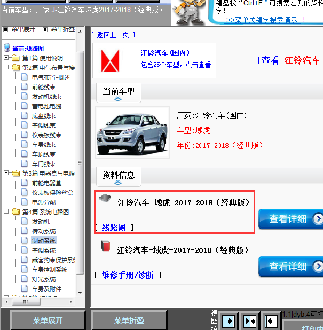Select 底盘线束 in the tree

(44, 116)
